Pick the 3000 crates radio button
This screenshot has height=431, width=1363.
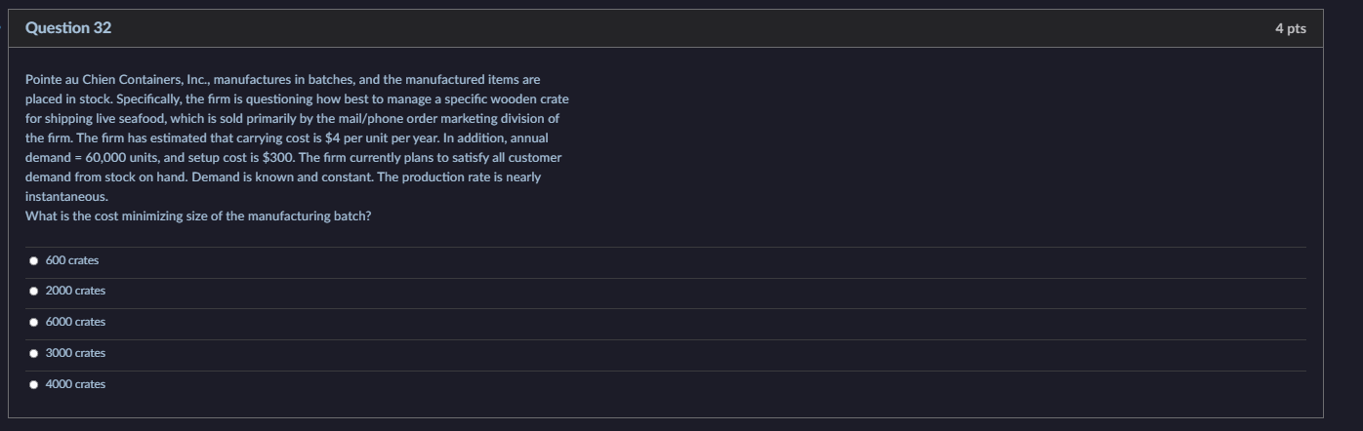34,353
